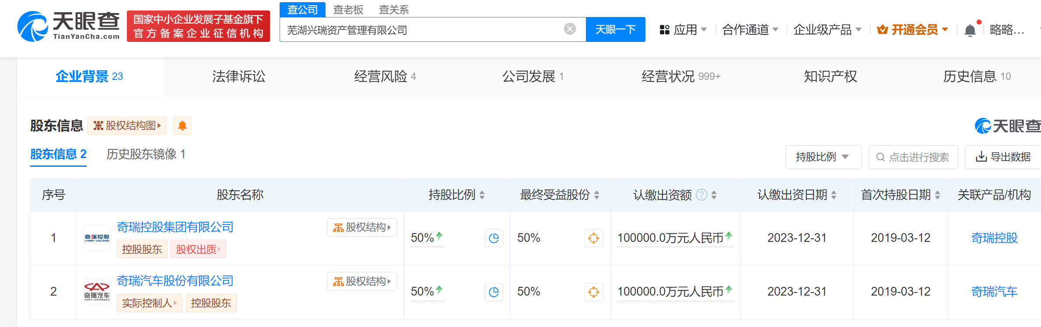Open the notification bell in header
Viewport: 1041px width, 327px height.
[x=970, y=30]
